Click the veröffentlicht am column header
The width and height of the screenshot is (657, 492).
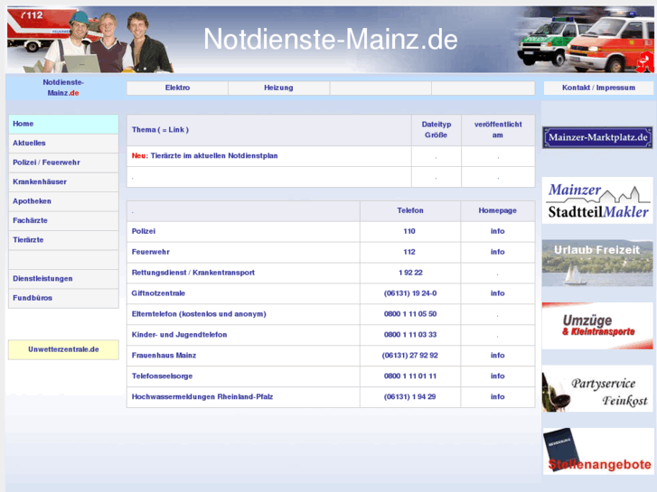pos(498,130)
